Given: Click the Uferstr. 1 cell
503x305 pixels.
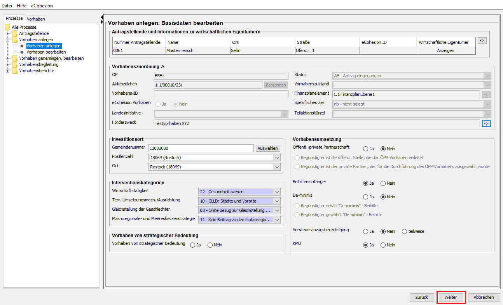Looking at the screenshot, I should (327, 50).
